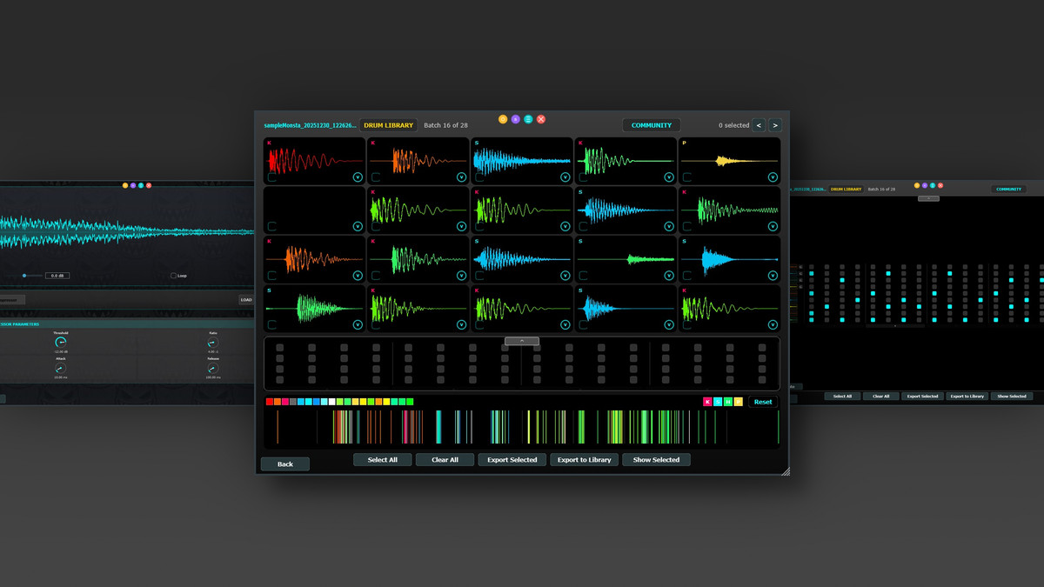Click Export Selected in the main window

[512, 460]
